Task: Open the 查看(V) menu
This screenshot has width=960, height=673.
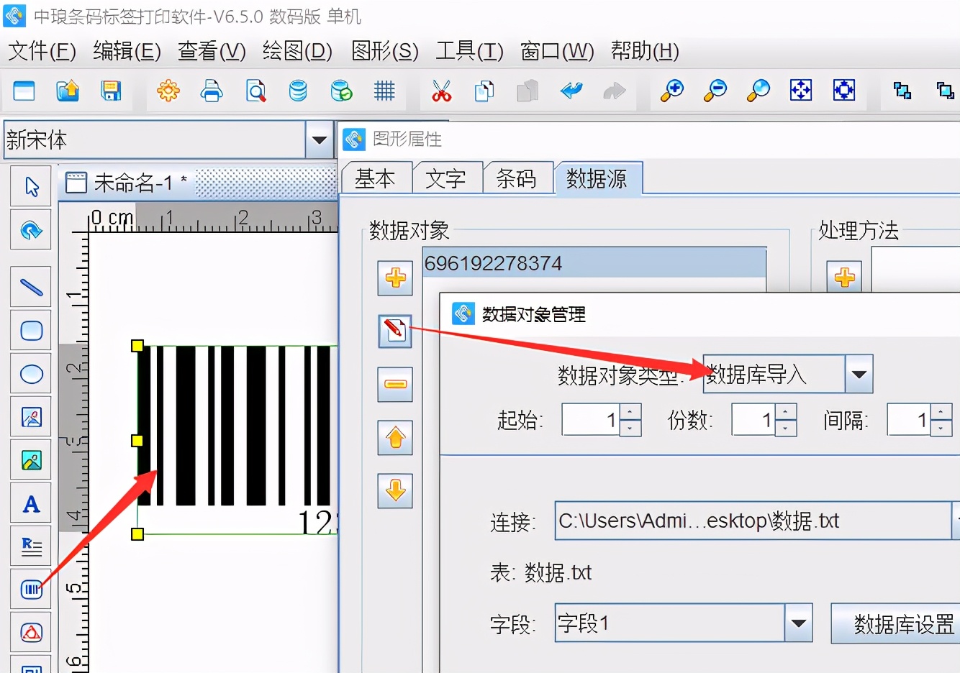Action: 212,51
